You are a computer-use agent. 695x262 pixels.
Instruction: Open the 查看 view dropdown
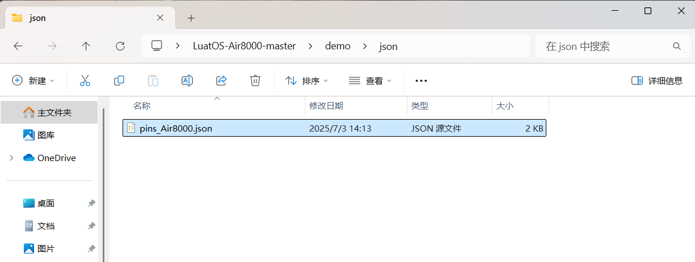pos(370,81)
